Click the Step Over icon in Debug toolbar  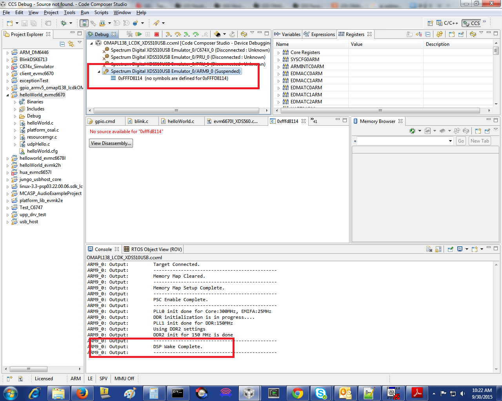click(x=178, y=34)
